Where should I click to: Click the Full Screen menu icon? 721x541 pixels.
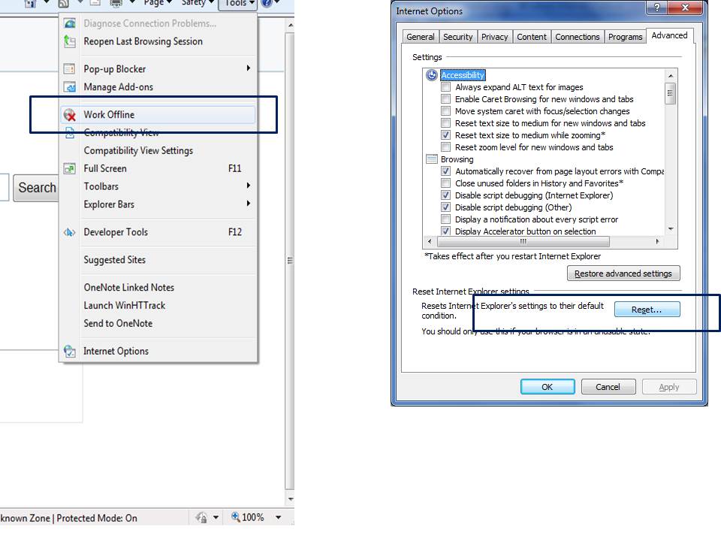pos(69,168)
